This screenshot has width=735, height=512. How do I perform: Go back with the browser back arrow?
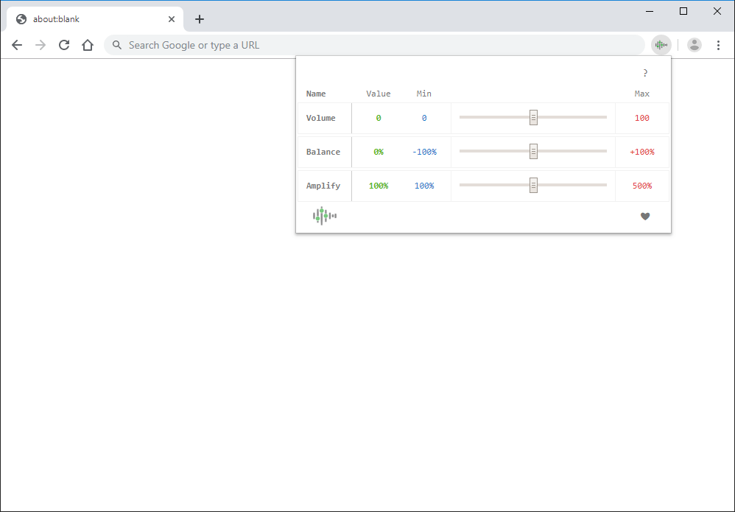(17, 45)
